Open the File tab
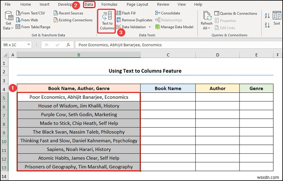This screenshot has width=283, height=181. [x=7, y=4]
